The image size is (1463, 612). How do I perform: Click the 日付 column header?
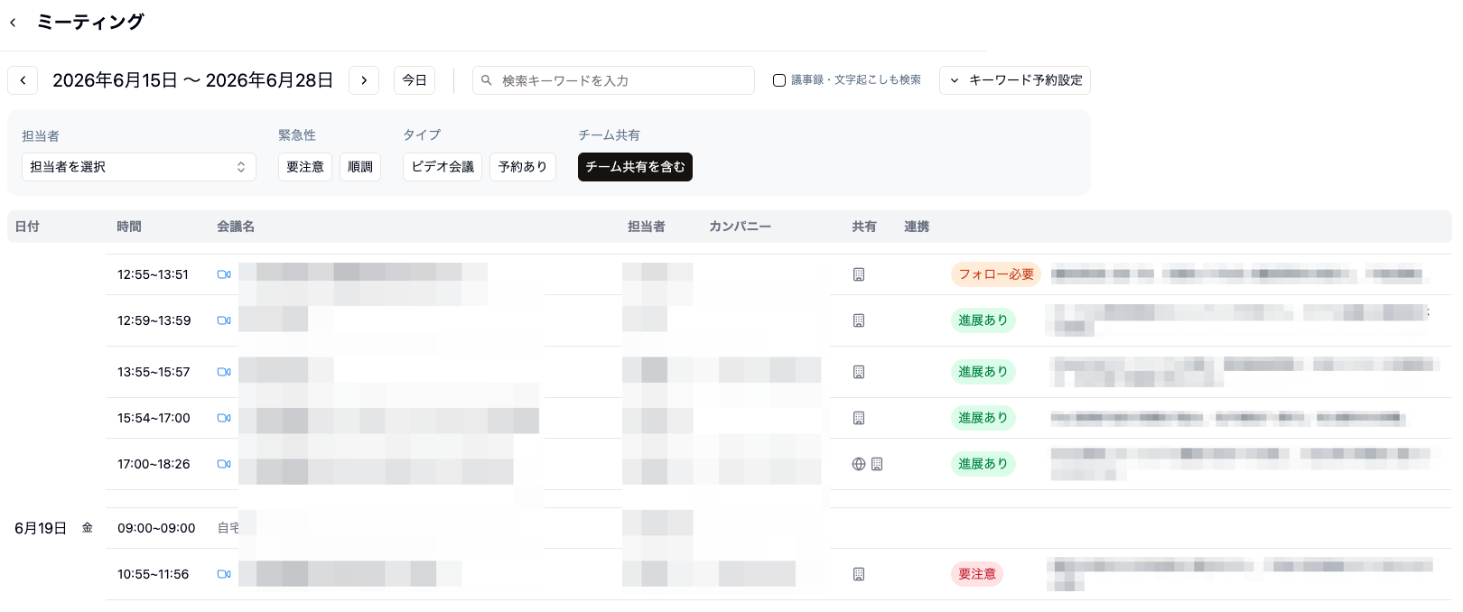pos(27,227)
